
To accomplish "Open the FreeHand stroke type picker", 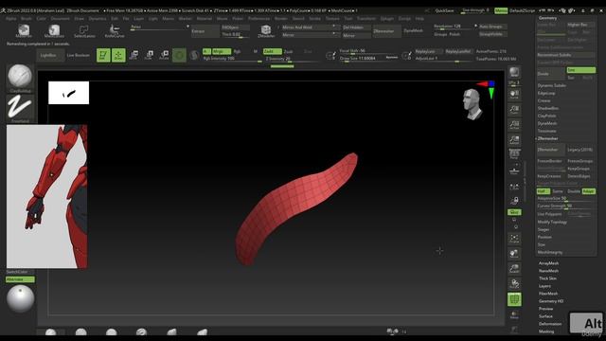I will click(x=20, y=108).
